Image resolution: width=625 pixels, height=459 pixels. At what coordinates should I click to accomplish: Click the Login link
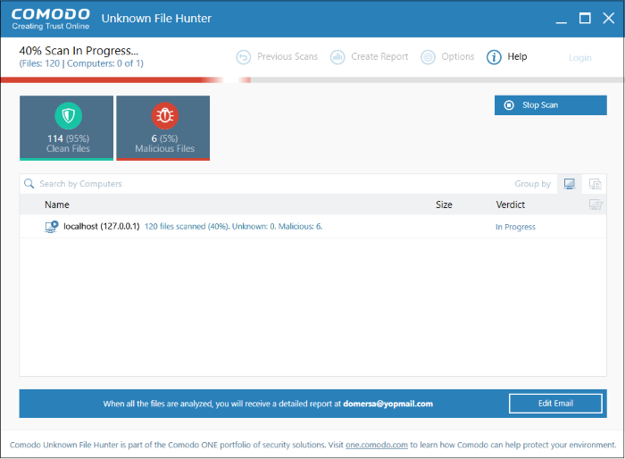(x=580, y=58)
